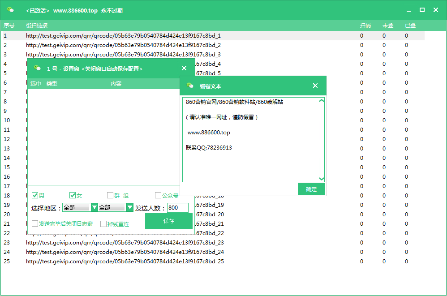Viewport: 447px width, 296px height.
Task: Select row 2 link ending c8bd_2
Action: click(x=123, y=45)
